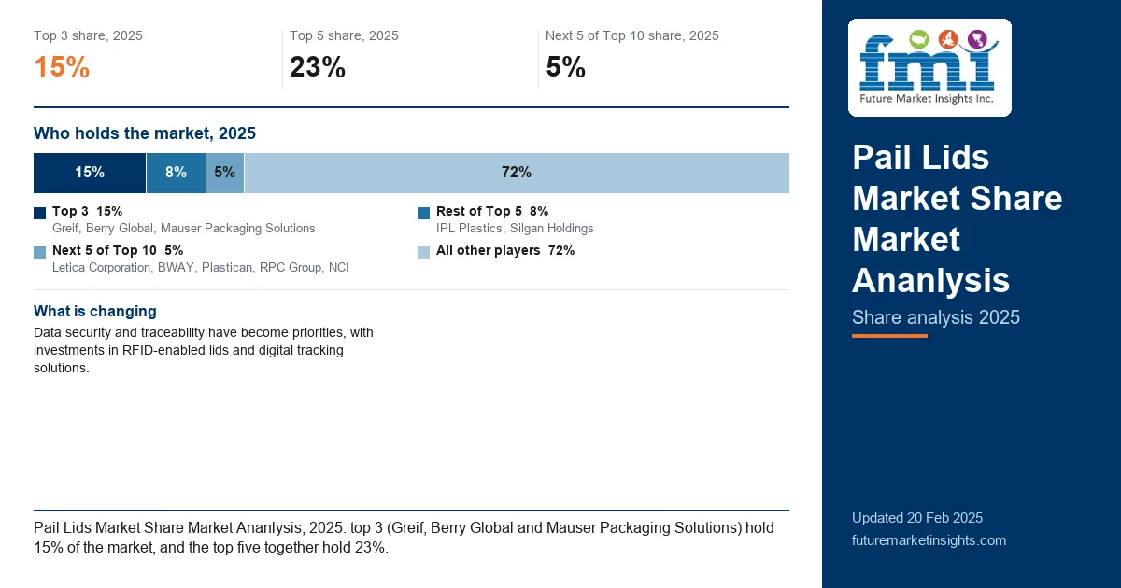Click the 'Top 5 share, 2025' label
Image resolution: width=1121 pixels, height=588 pixels.
coord(344,35)
